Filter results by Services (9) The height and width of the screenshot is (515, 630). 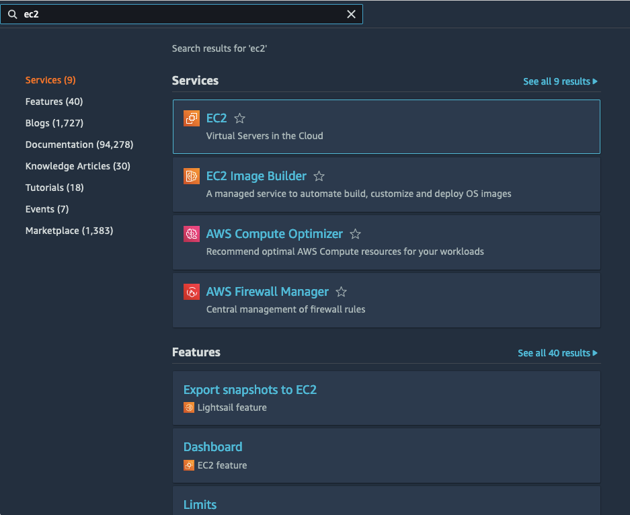(x=50, y=81)
